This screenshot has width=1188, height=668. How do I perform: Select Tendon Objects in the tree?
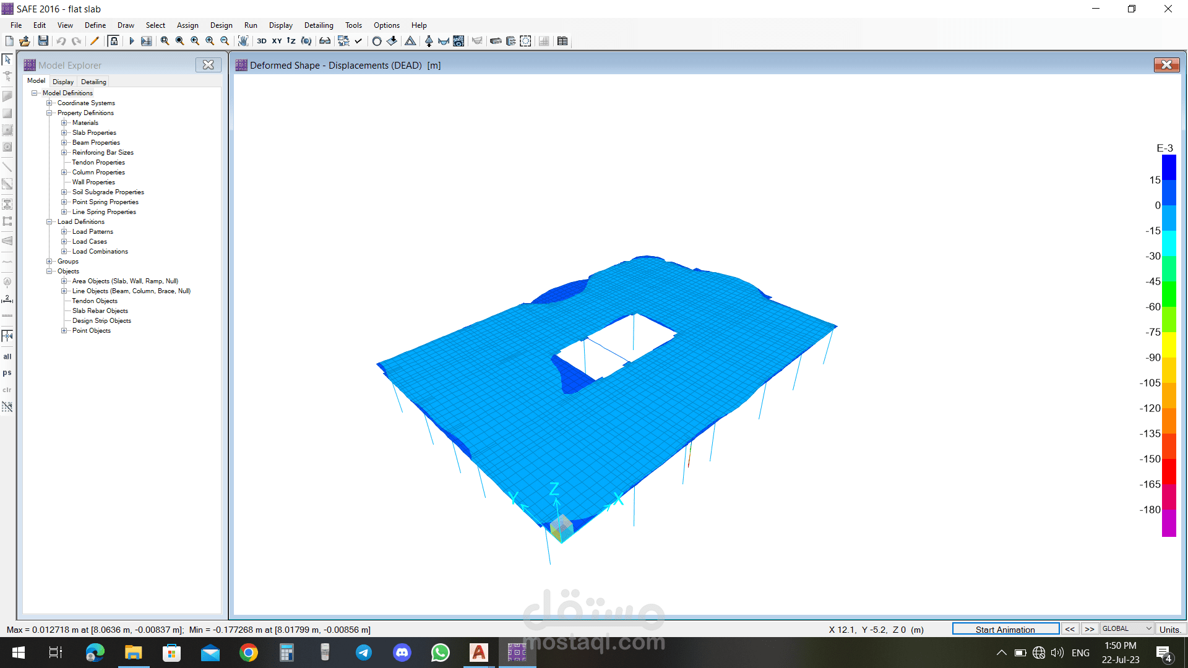pos(95,301)
